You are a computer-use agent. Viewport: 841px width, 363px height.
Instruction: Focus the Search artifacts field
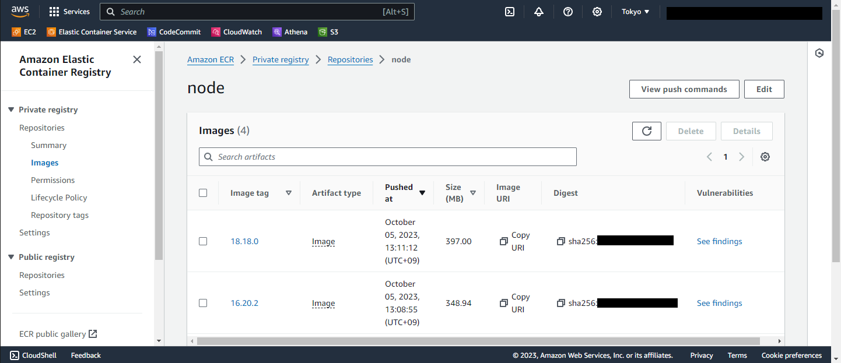[388, 157]
